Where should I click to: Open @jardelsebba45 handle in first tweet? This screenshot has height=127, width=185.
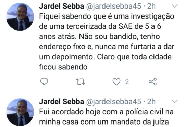[114, 6]
